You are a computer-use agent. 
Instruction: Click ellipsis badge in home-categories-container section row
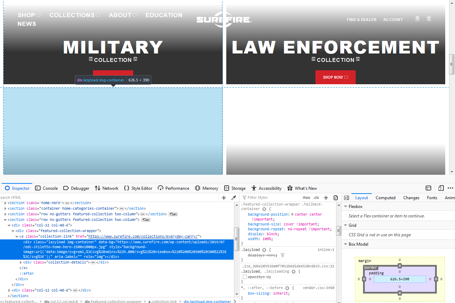122,209
